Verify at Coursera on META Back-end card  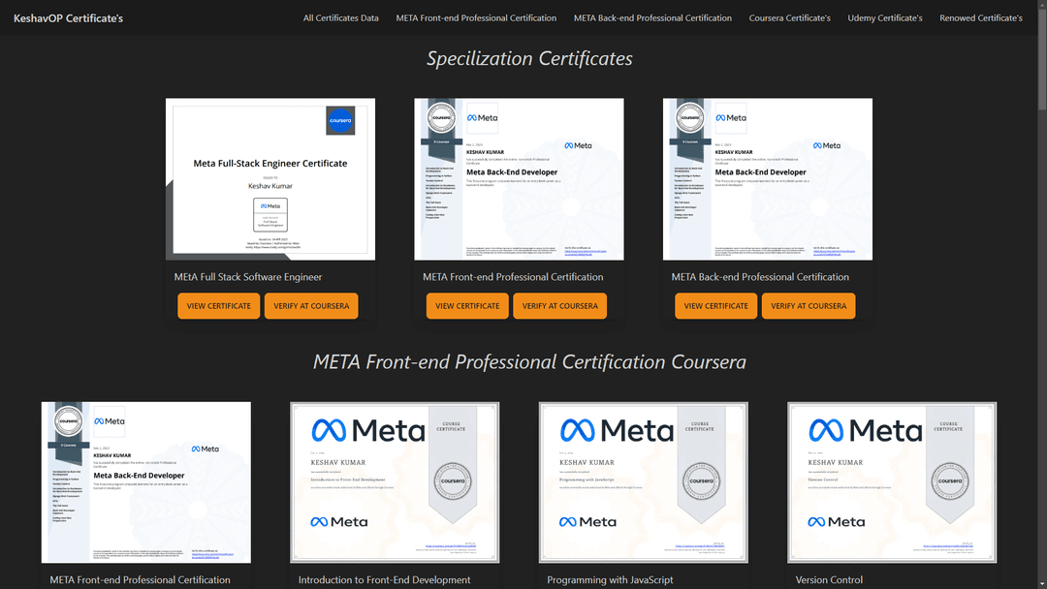[809, 306]
